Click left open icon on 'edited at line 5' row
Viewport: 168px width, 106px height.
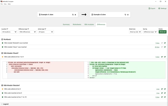click(x=162, y=89)
